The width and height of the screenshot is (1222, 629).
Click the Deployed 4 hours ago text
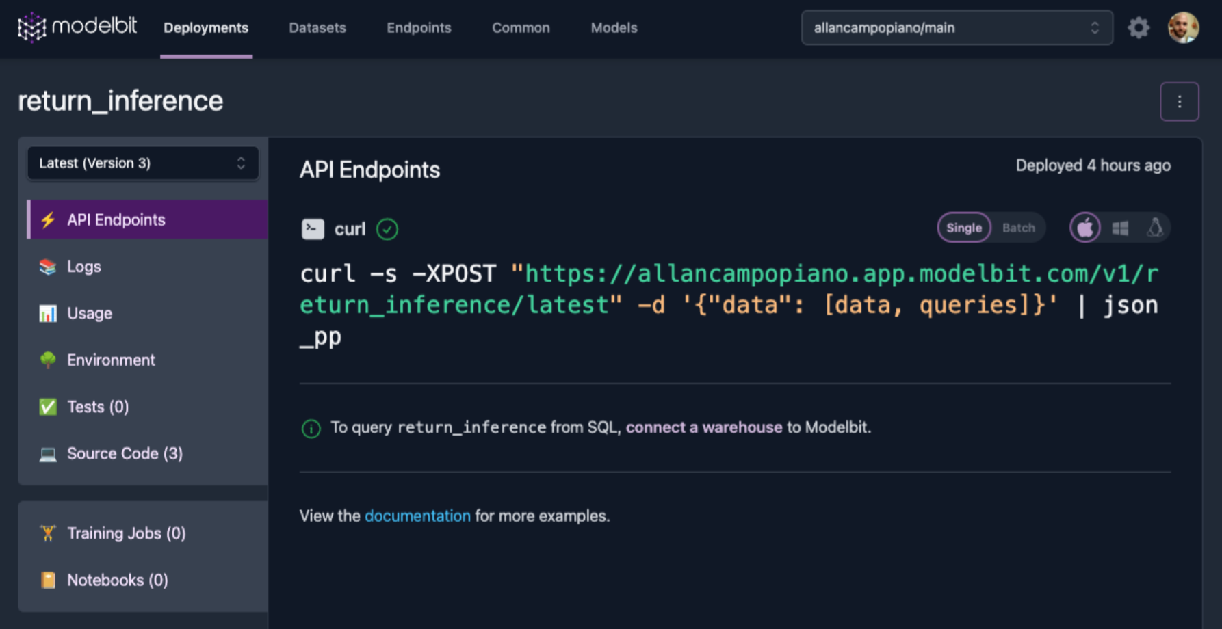pyautogui.click(x=1093, y=165)
